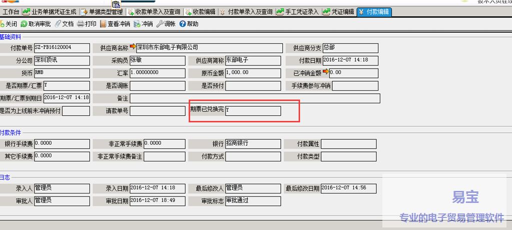This screenshot has width=512, height=230.
Task: Click the 关闭 (Close) toolbar icon
Action: (3, 24)
